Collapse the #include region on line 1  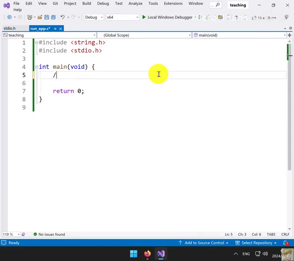[37, 43]
